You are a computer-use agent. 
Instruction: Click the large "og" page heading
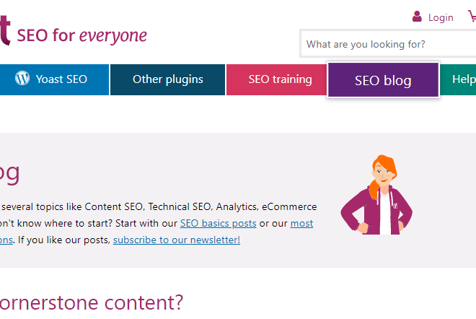point(9,173)
